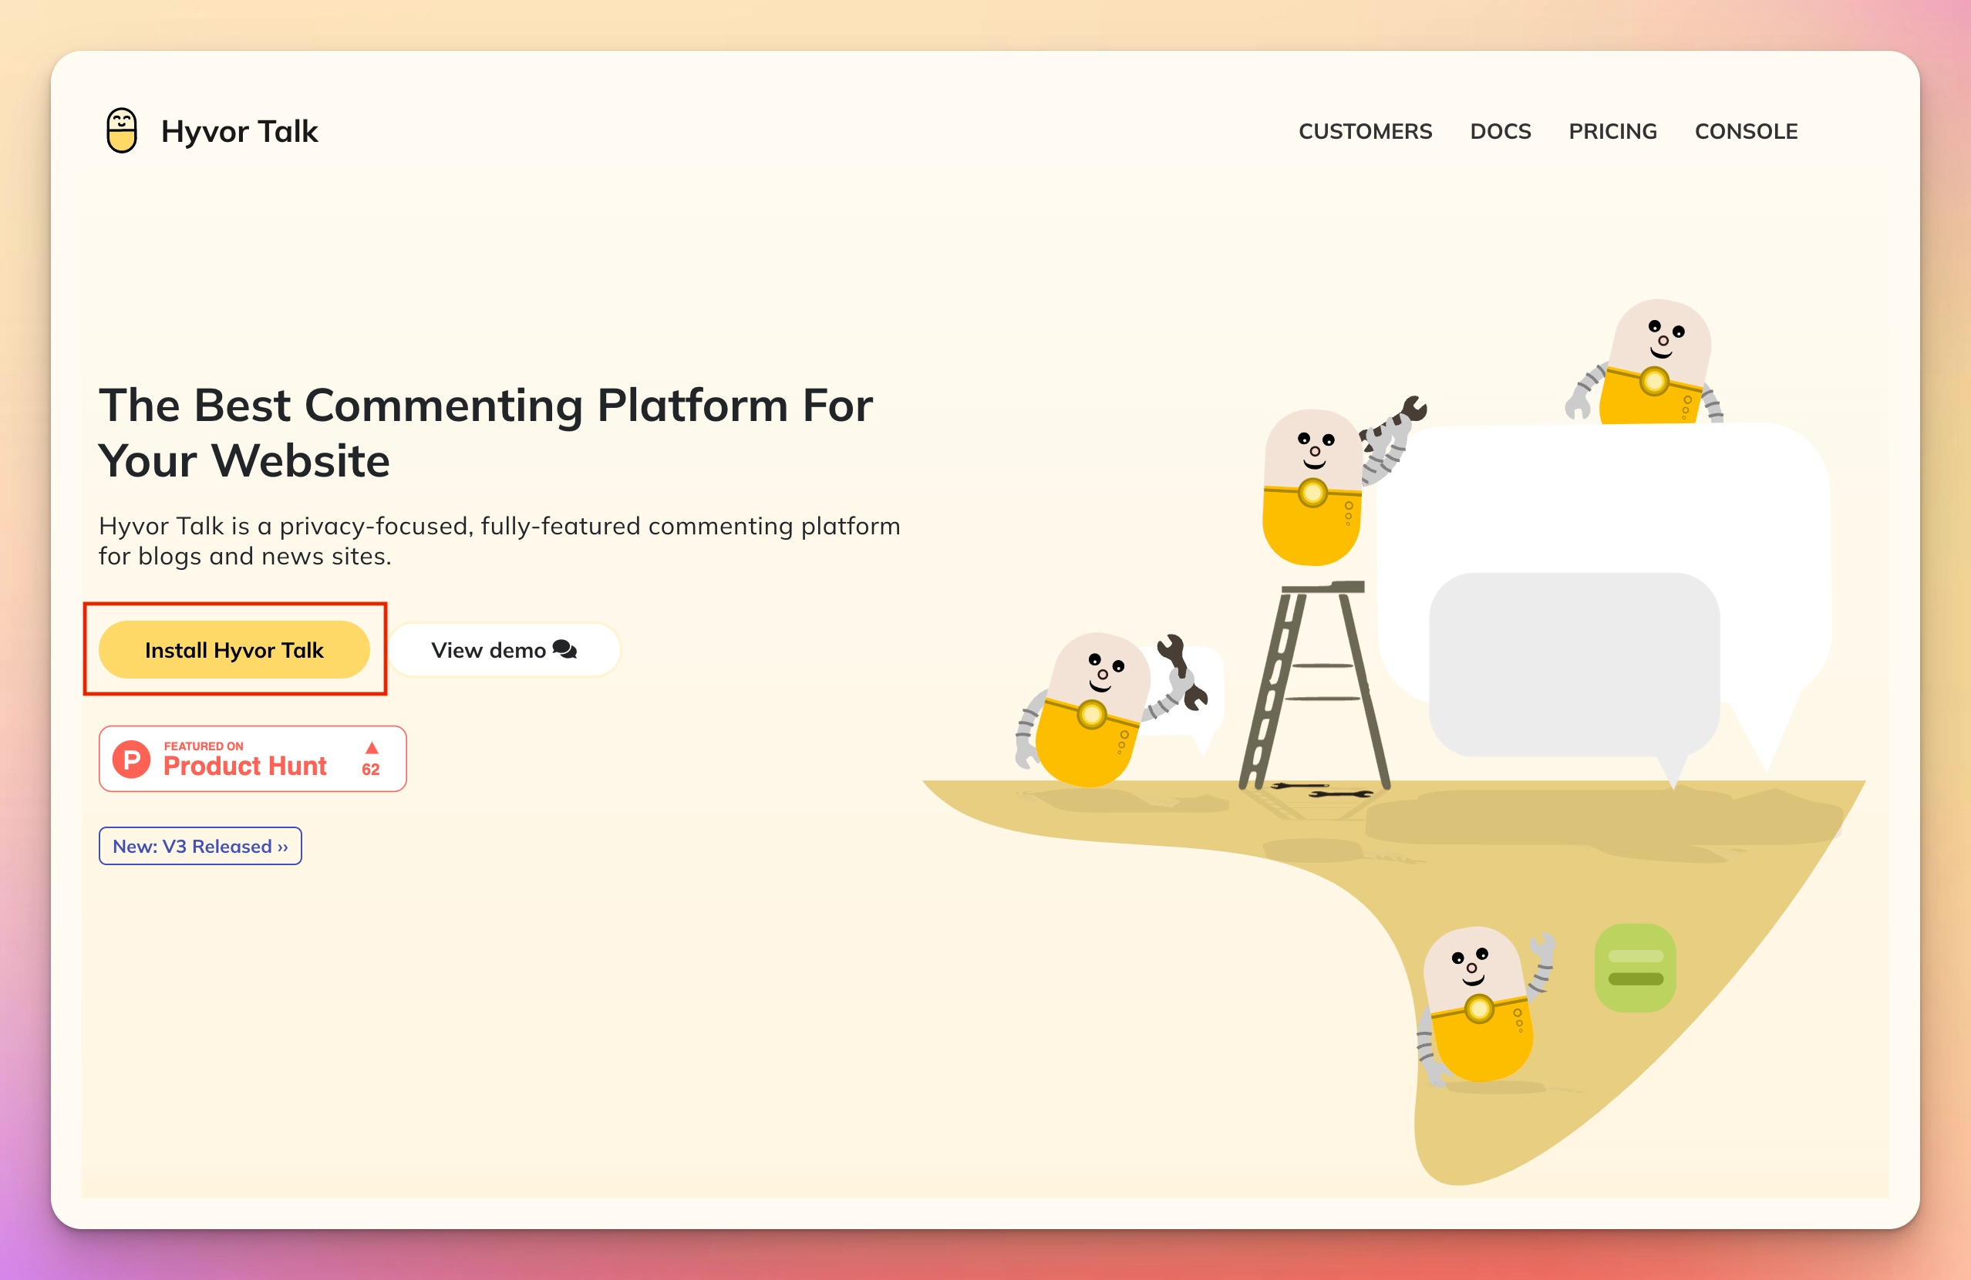Click the headline The Best Commenting Platform

[x=485, y=433]
